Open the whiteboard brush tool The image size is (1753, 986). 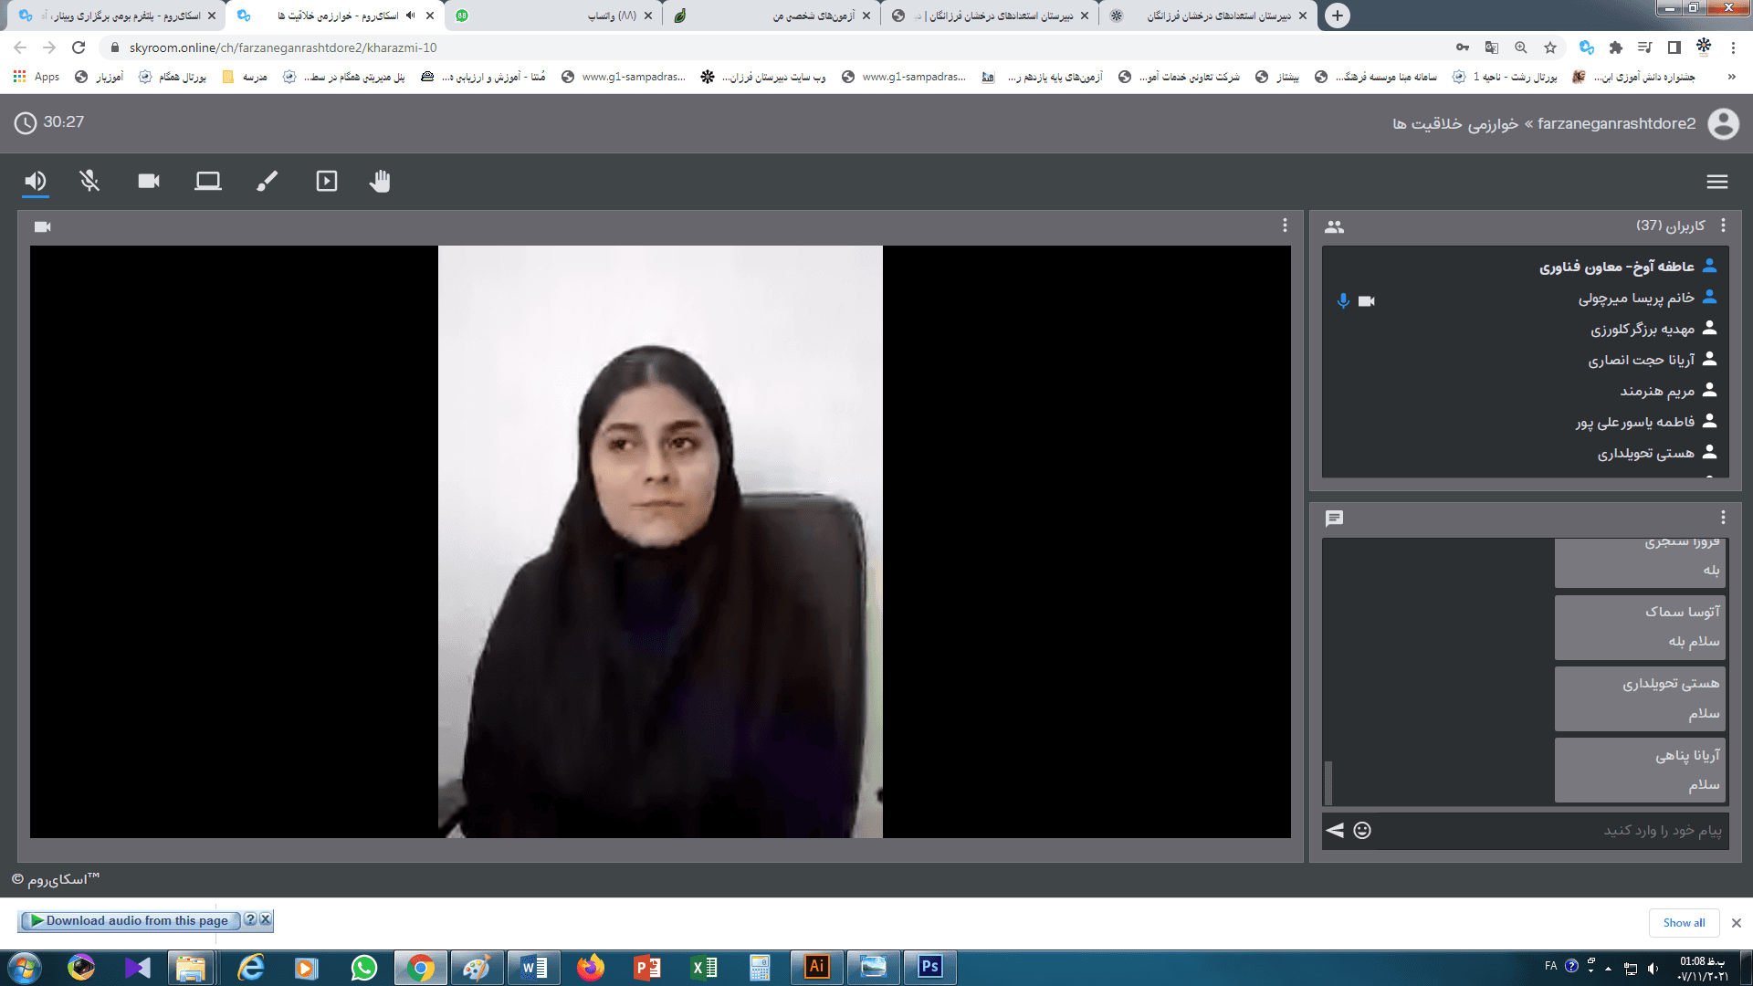coord(267,181)
